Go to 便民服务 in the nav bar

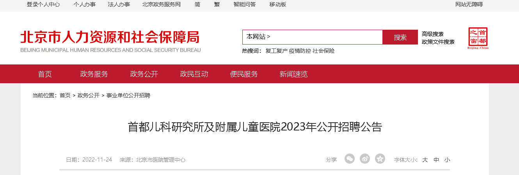coord(244,74)
